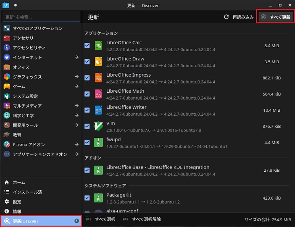Click the インターネット globe icon
The width and height of the screenshot is (295, 227).
pos(7,57)
